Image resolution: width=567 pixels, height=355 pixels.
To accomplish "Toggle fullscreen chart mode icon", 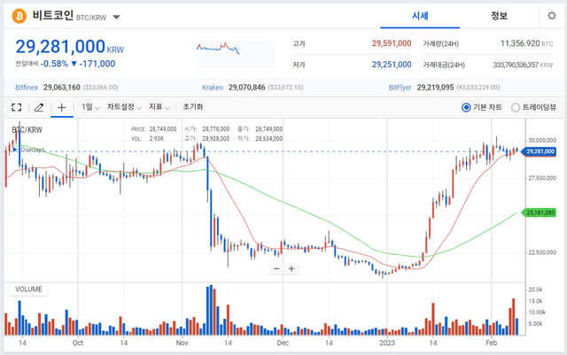I will [17, 107].
